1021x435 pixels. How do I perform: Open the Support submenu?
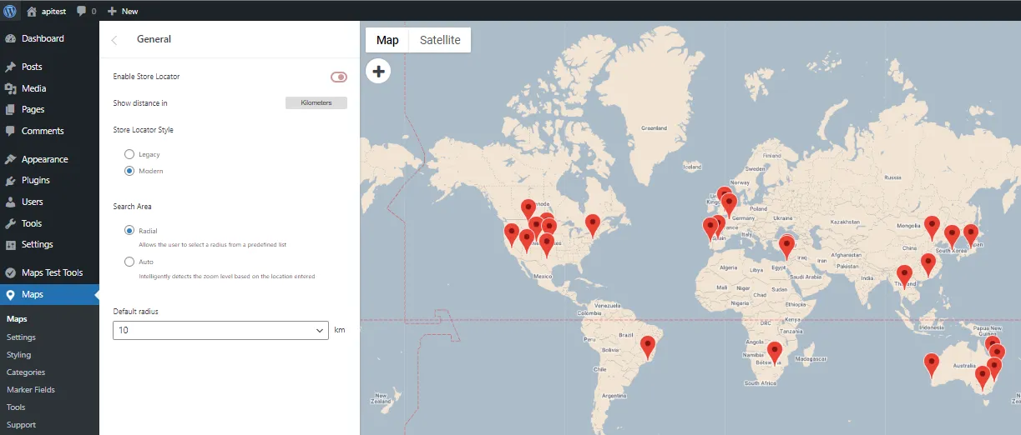21,425
